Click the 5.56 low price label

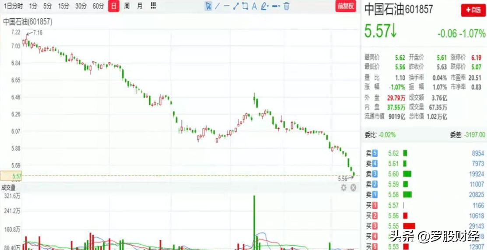(343, 178)
